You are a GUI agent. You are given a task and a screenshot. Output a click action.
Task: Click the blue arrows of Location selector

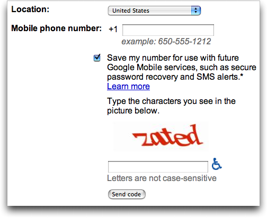(x=196, y=11)
